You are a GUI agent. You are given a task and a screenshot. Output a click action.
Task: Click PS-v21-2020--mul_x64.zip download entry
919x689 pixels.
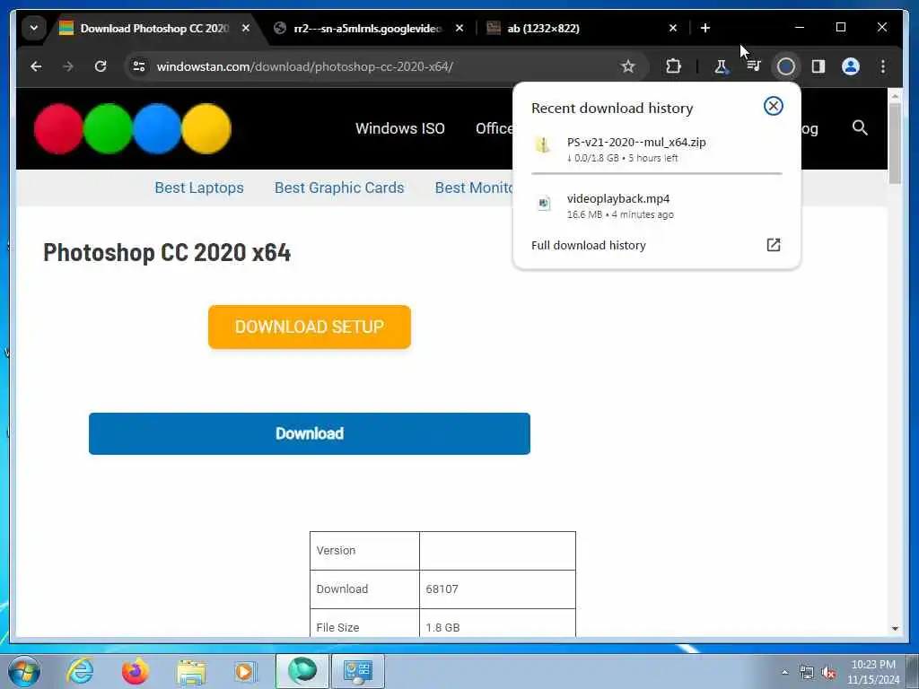(x=656, y=149)
